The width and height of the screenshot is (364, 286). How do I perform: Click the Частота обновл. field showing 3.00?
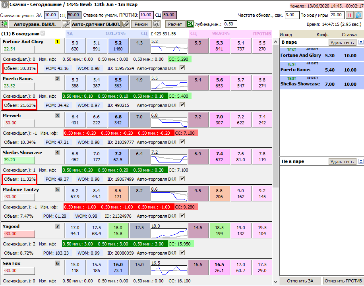[292, 15]
